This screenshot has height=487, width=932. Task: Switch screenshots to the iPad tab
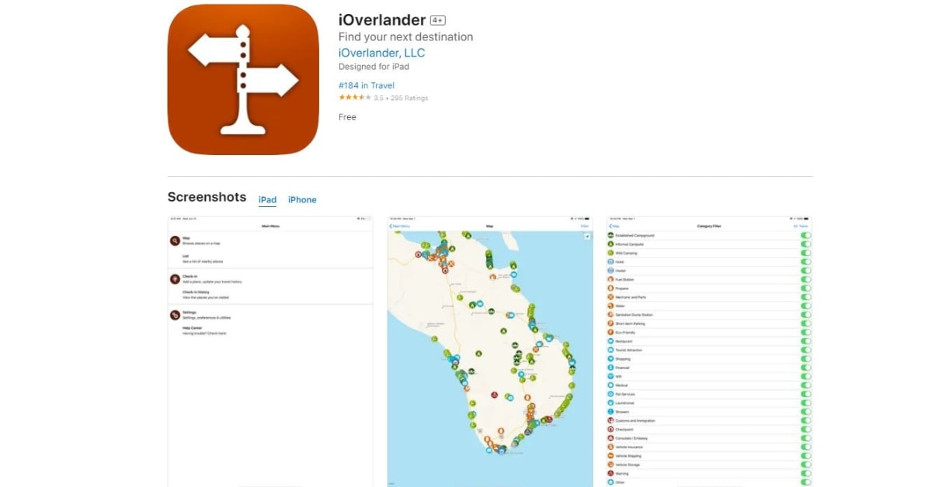pyautogui.click(x=267, y=200)
